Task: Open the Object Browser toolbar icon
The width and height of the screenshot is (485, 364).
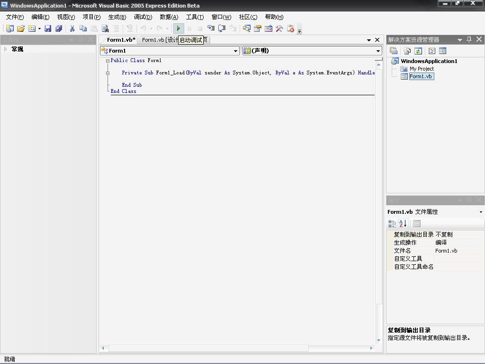Action: (269, 28)
